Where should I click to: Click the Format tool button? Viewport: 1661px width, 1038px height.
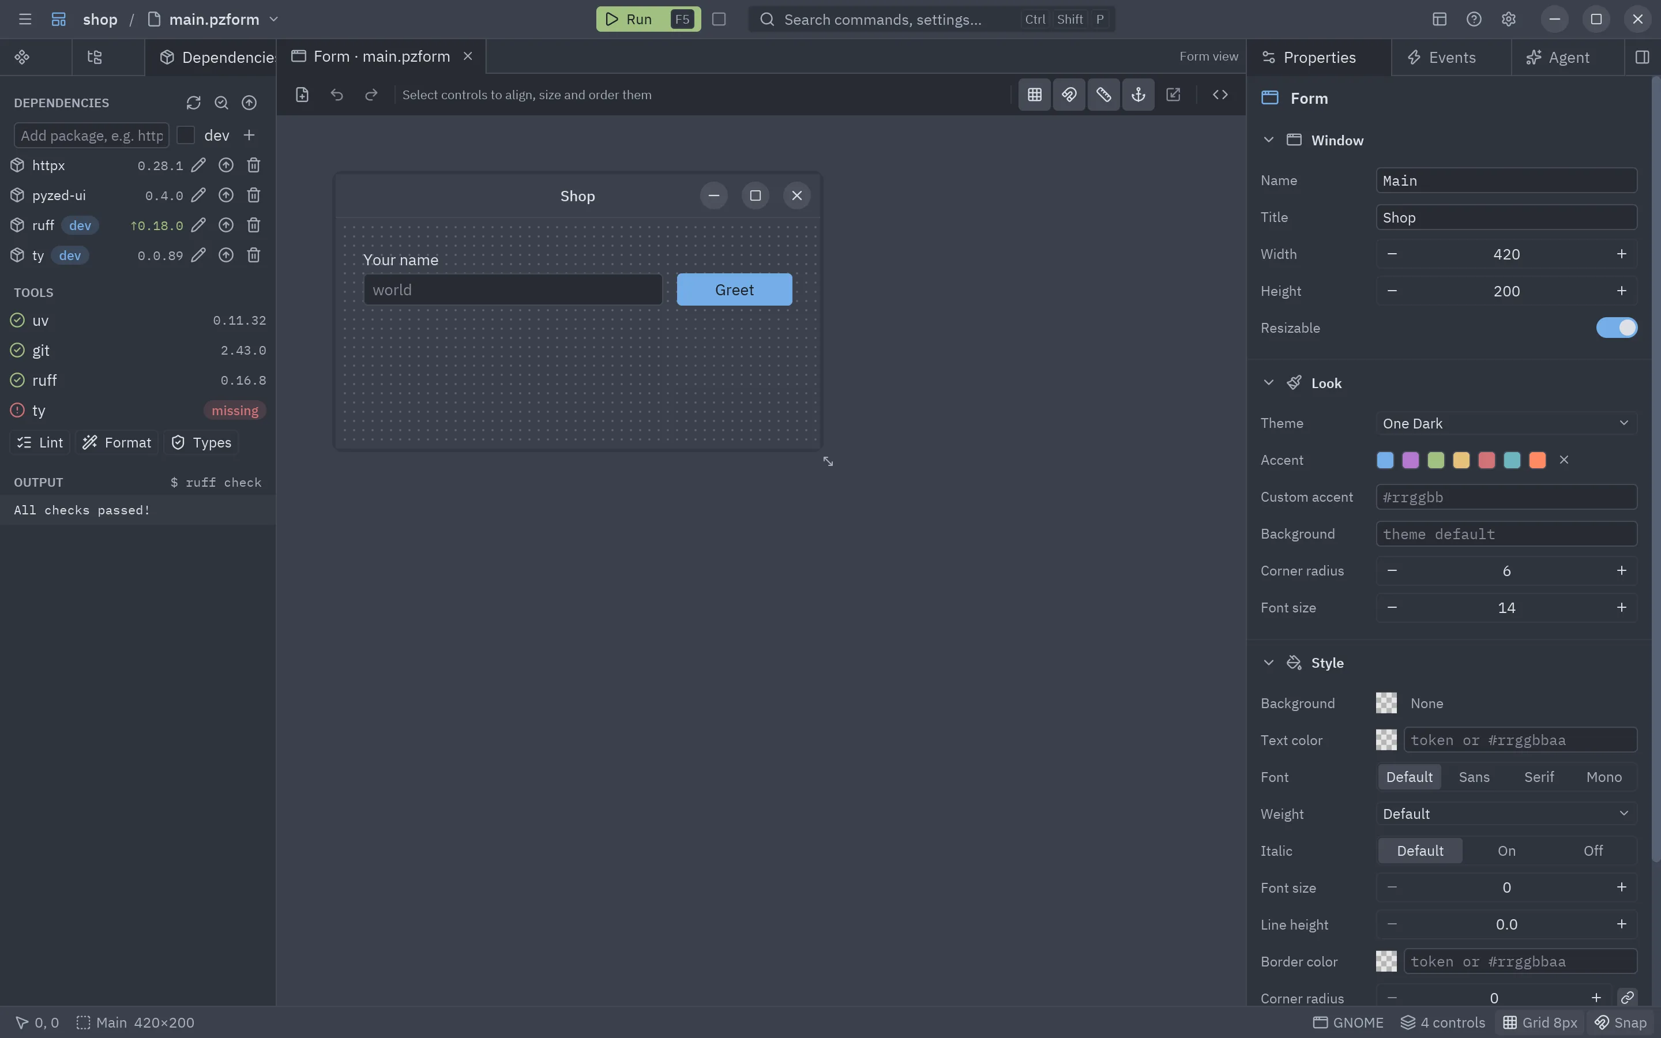click(x=117, y=443)
